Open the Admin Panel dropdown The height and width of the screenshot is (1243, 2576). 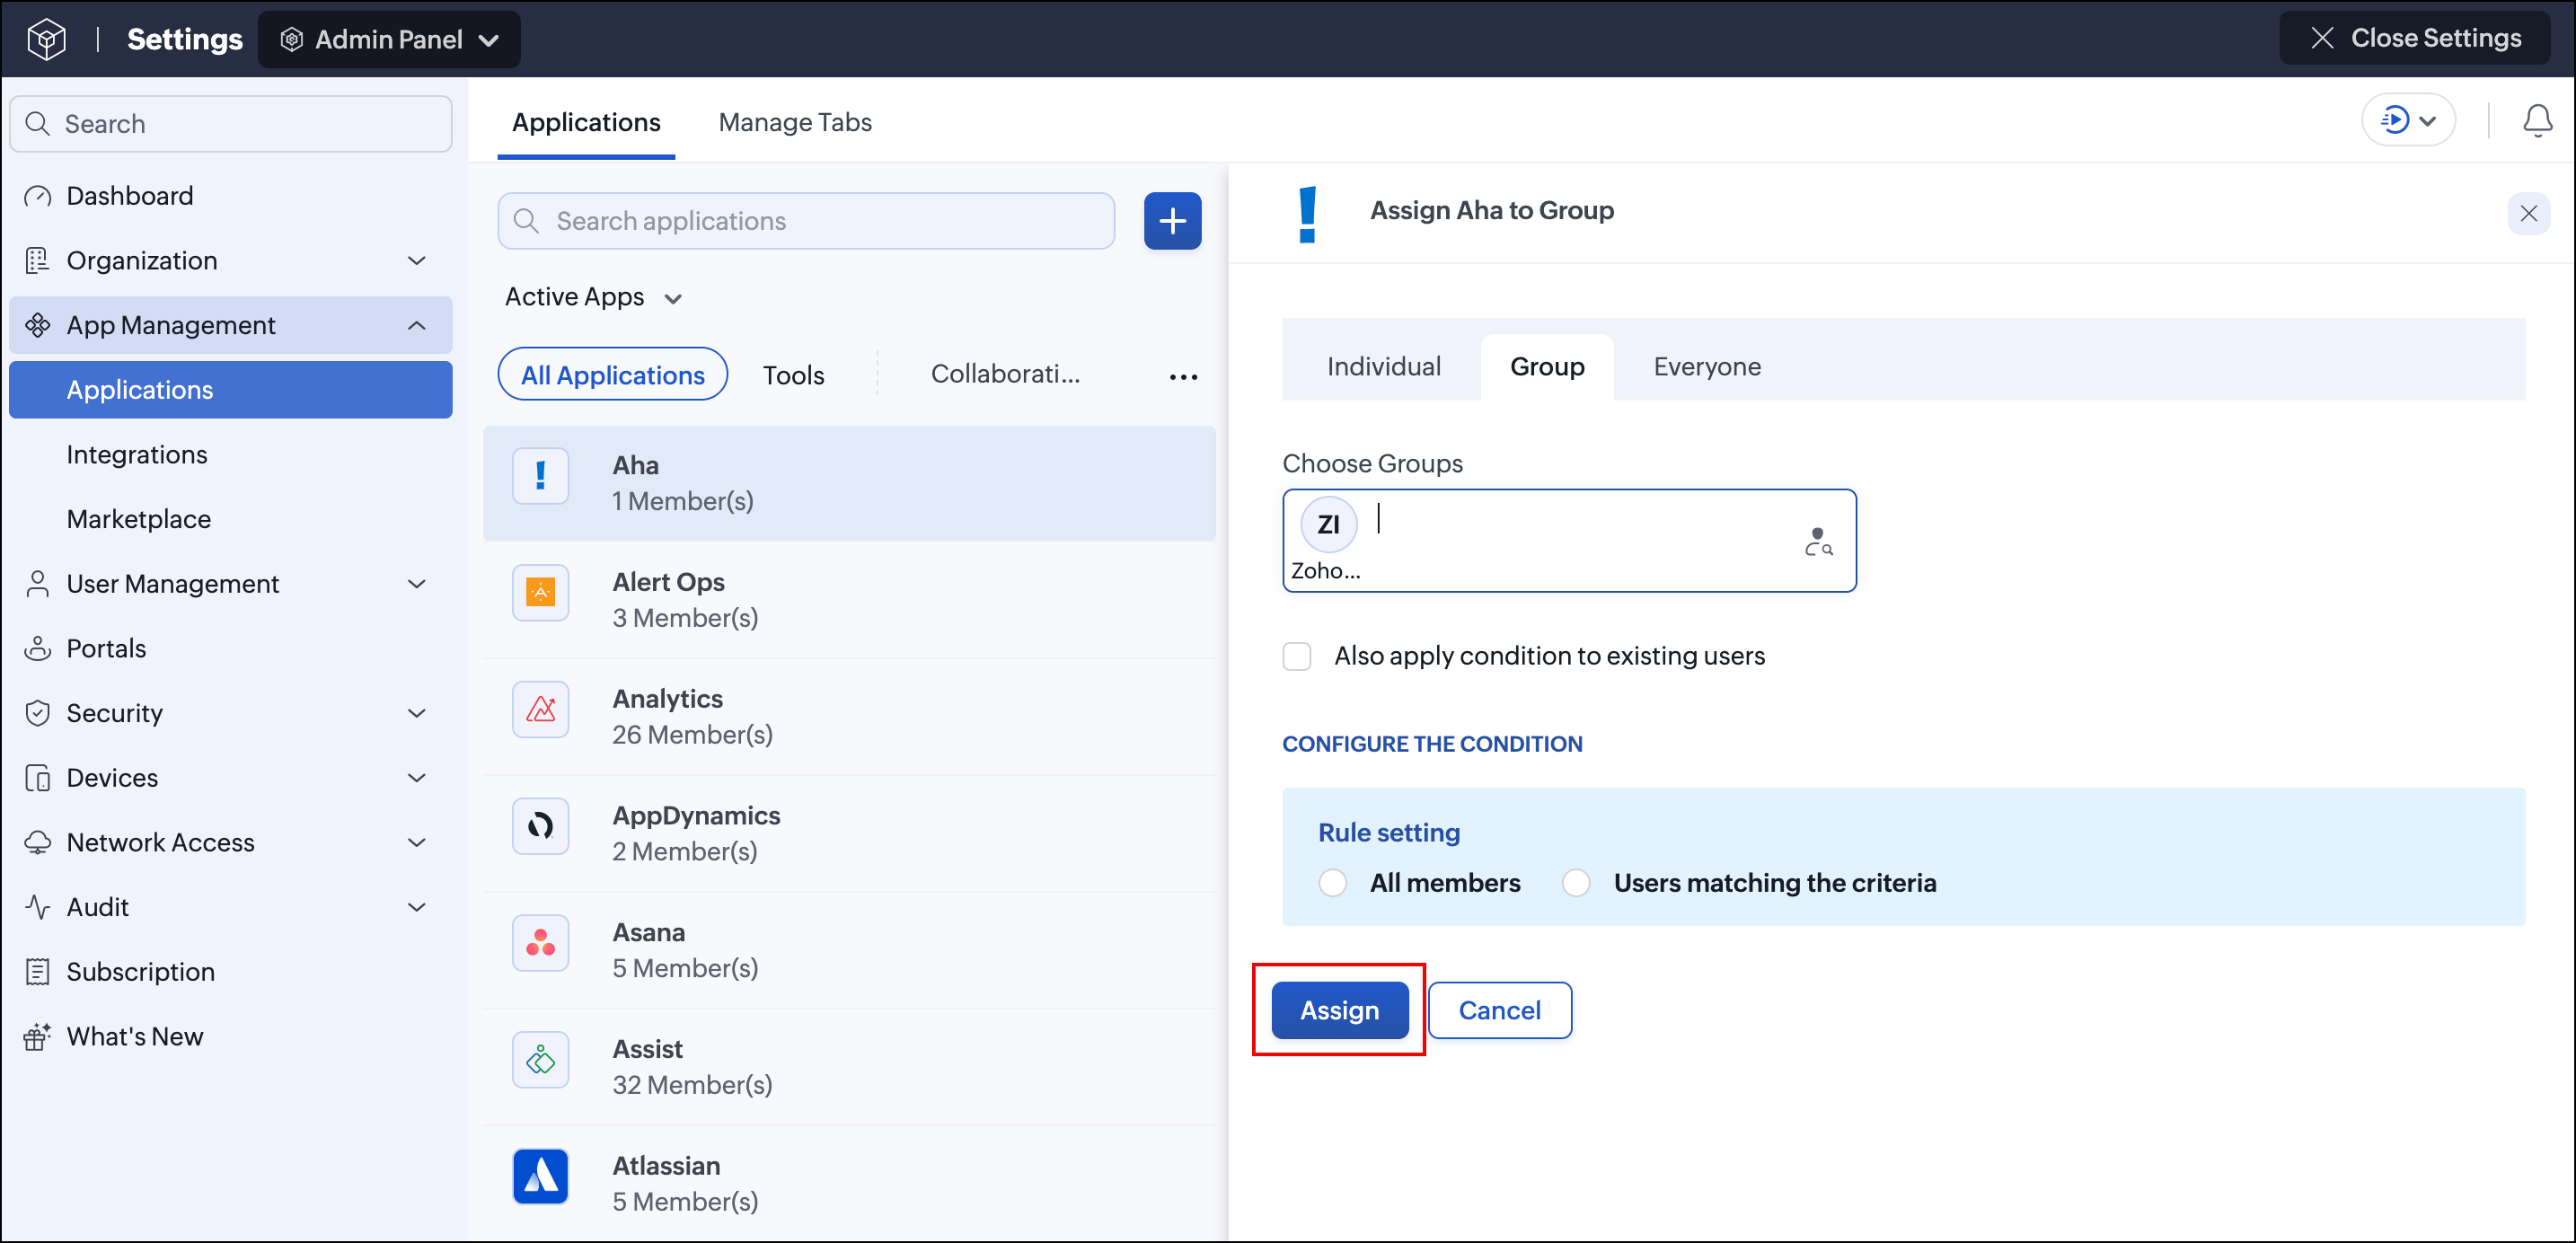(x=389, y=39)
